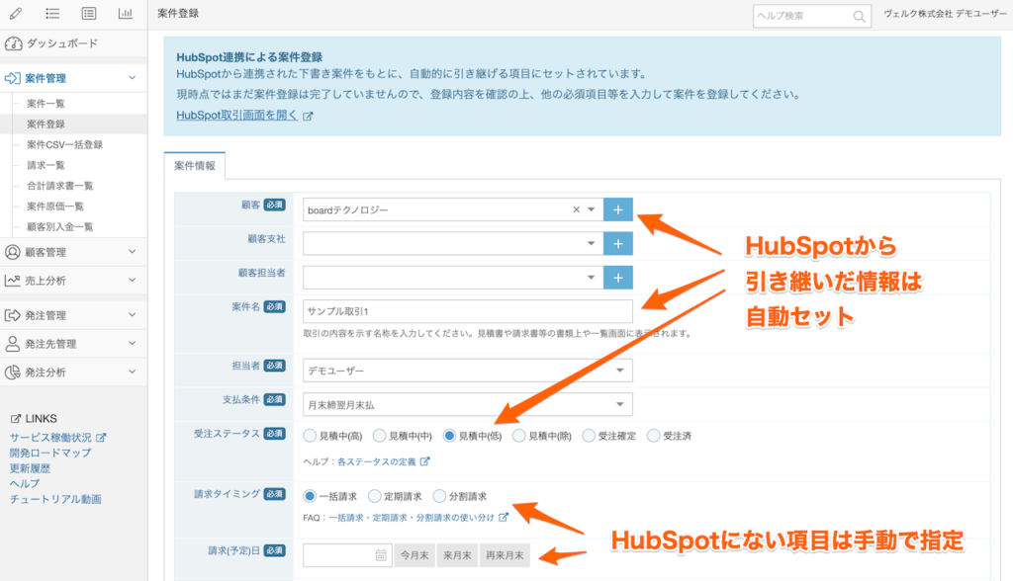Select 受注済 order status
Viewport: 1013px width, 581px height.
(653, 436)
